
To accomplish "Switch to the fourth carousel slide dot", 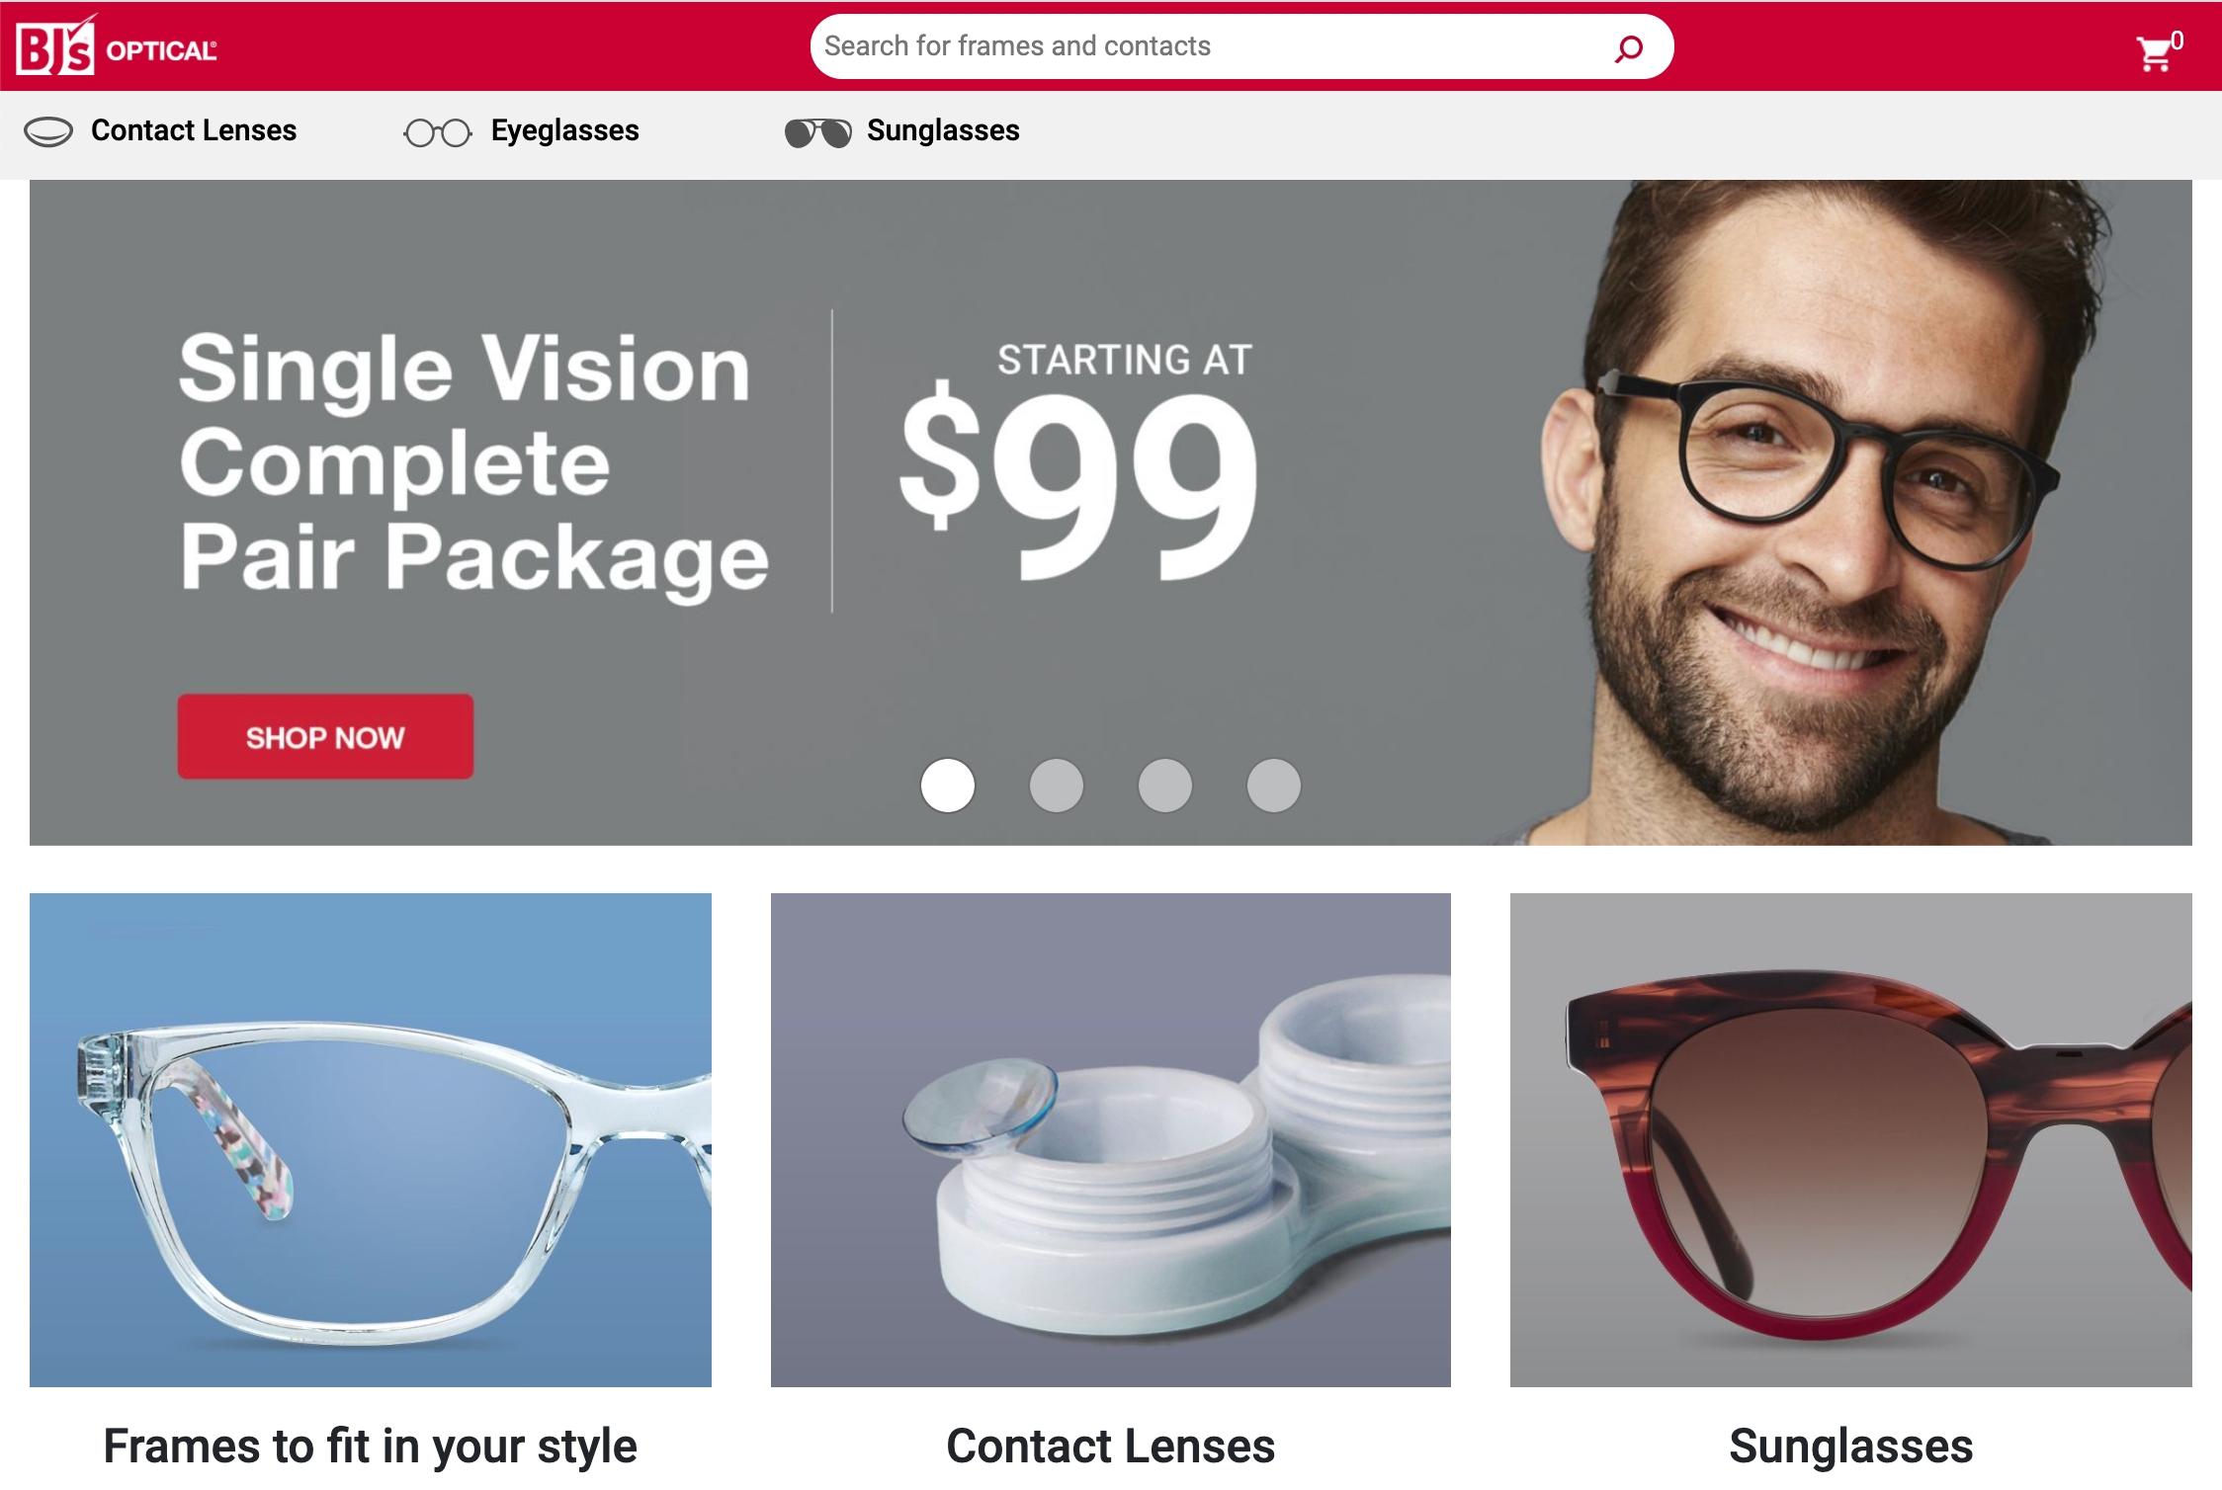I will coord(1274,786).
